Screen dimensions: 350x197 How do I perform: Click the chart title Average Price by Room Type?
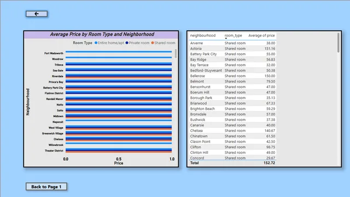click(x=102, y=34)
